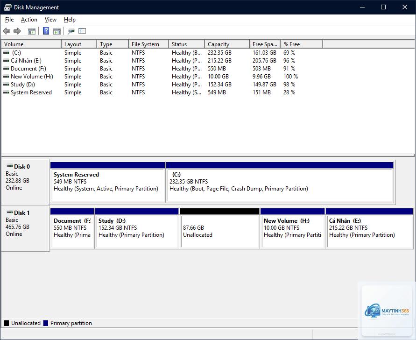Sort by the File System column header
Viewport: 416px width, 340px height.
coord(148,44)
